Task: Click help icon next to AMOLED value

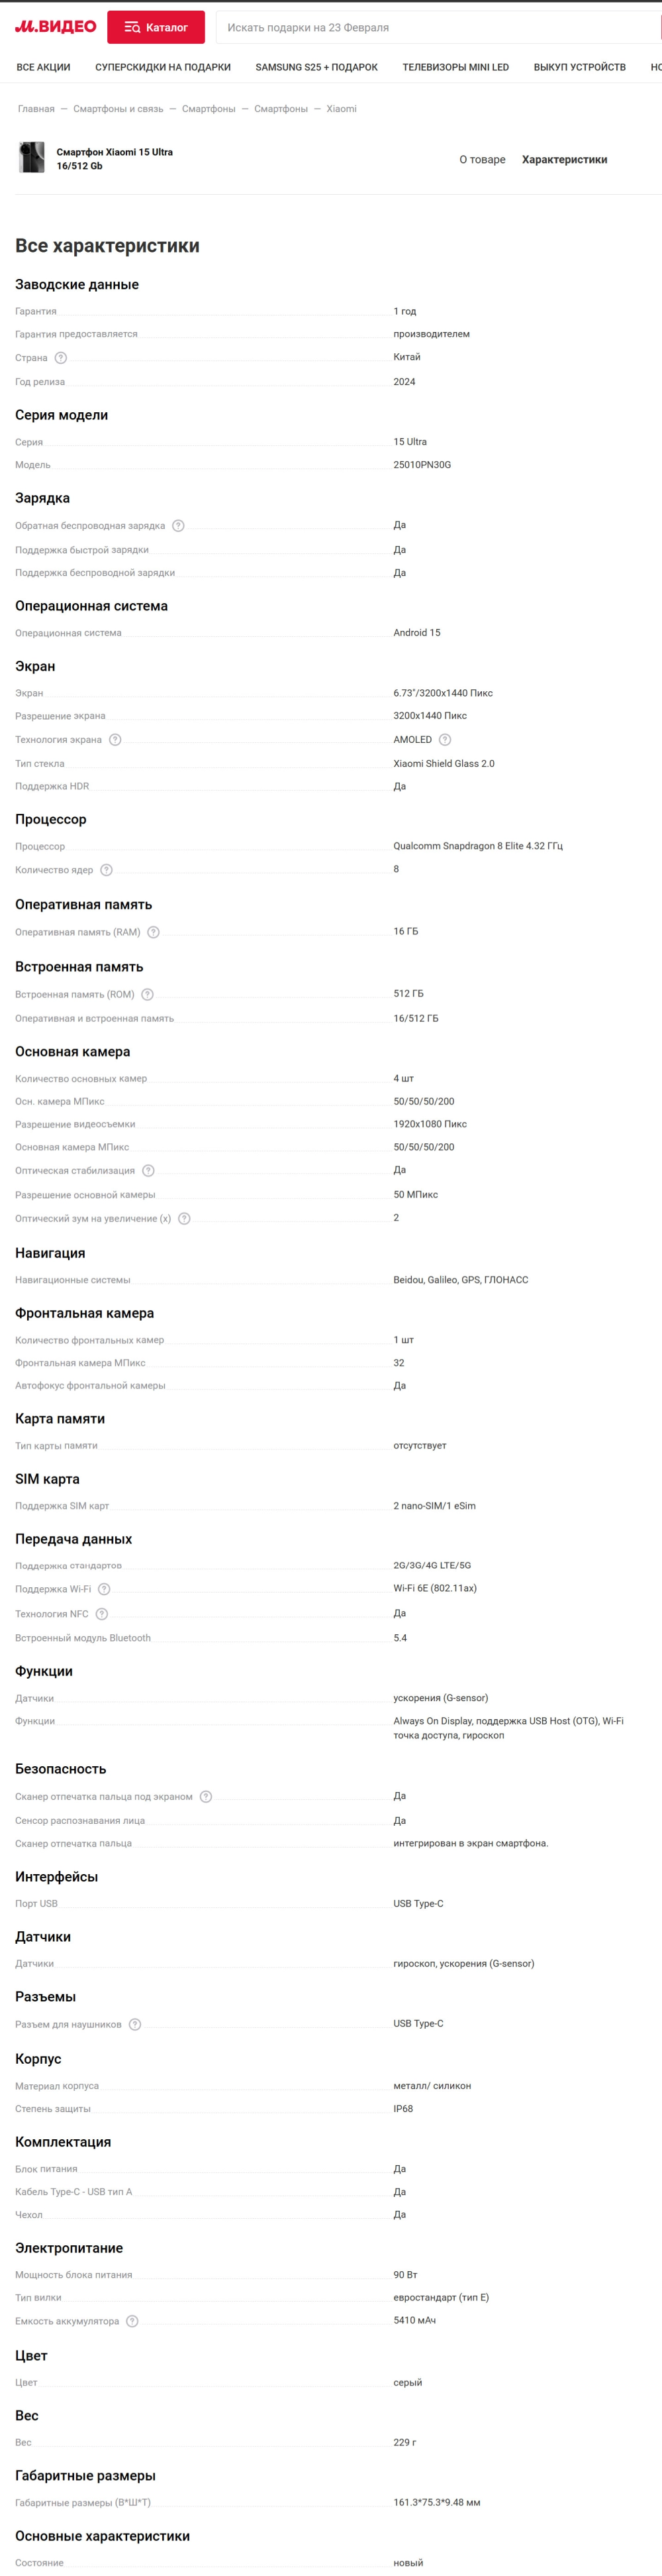Action: [x=446, y=740]
